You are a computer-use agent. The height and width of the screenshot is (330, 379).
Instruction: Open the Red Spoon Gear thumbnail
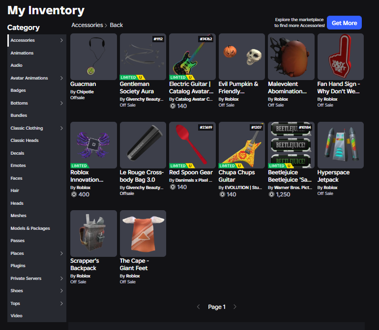pos(192,145)
